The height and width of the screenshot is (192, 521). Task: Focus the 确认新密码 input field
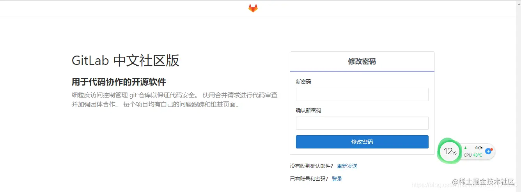(x=362, y=123)
